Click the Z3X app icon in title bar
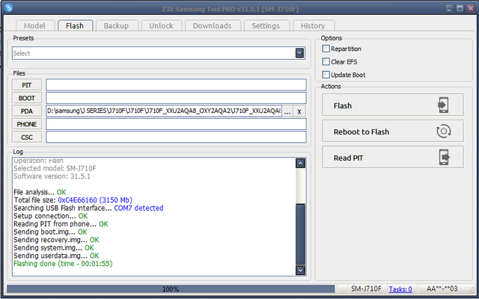 pos(8,7)
